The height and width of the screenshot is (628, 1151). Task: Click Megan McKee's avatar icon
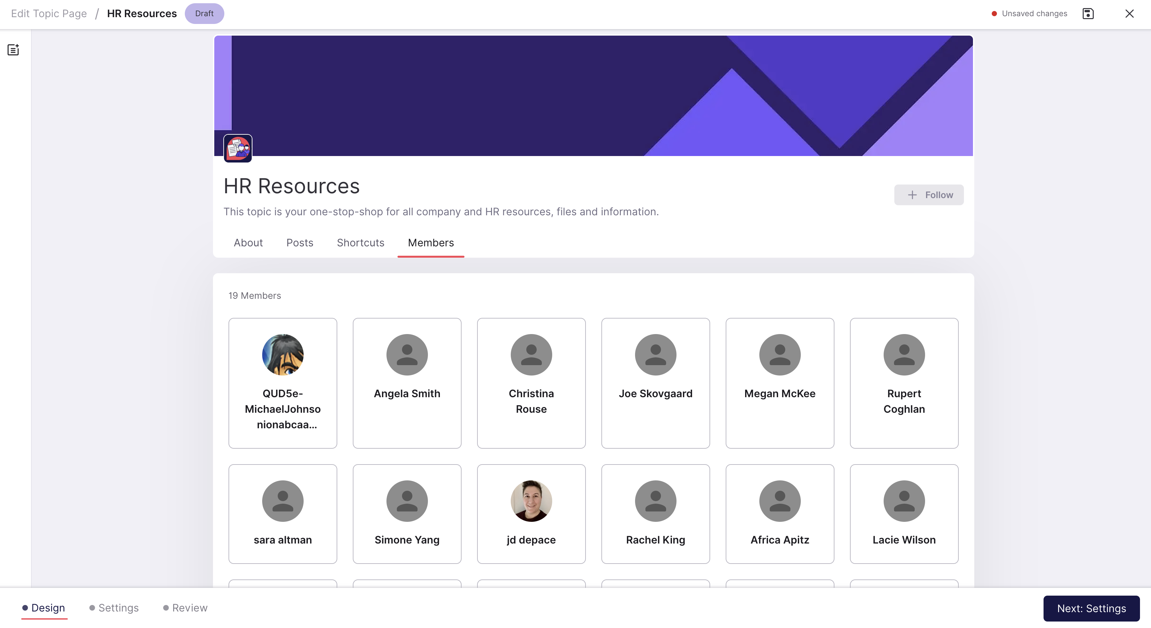click(780, 354)
